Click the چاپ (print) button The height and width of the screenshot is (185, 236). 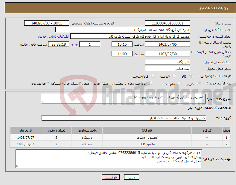coord(131,177)
